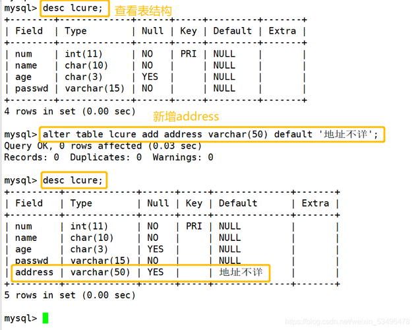Click 'Default' header in the first table

(232, 31)
